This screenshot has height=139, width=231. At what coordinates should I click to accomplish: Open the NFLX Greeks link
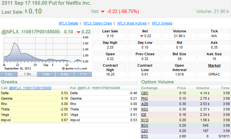[x=162, y=23]
